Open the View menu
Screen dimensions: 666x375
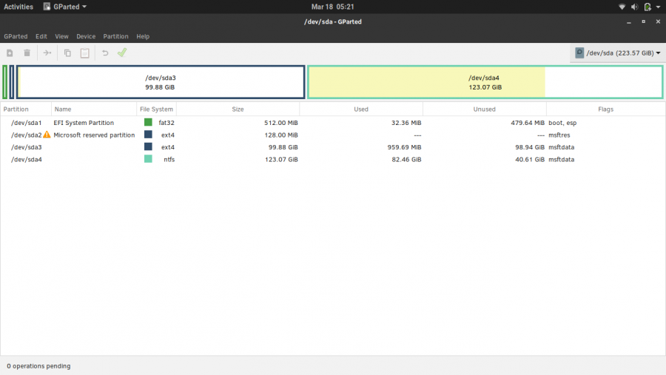[x=61, y=36]
